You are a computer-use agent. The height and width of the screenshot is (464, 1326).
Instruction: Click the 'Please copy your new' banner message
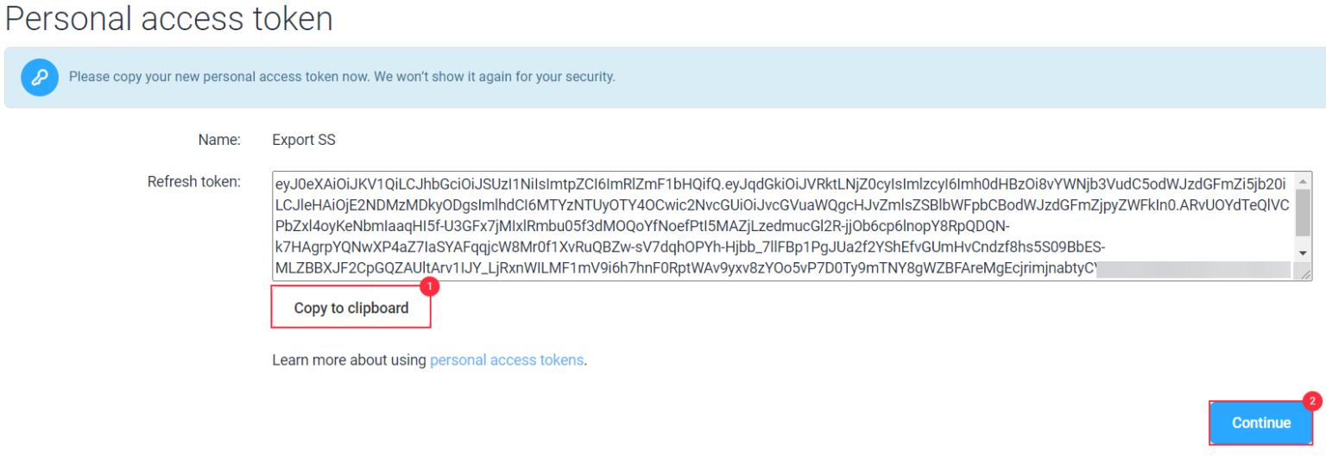coord(342,77)
